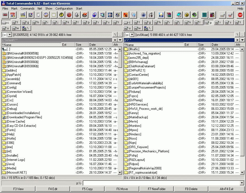Open left panel directory history dropdown arrow
The image size is (246, 193).
[120, 40]
